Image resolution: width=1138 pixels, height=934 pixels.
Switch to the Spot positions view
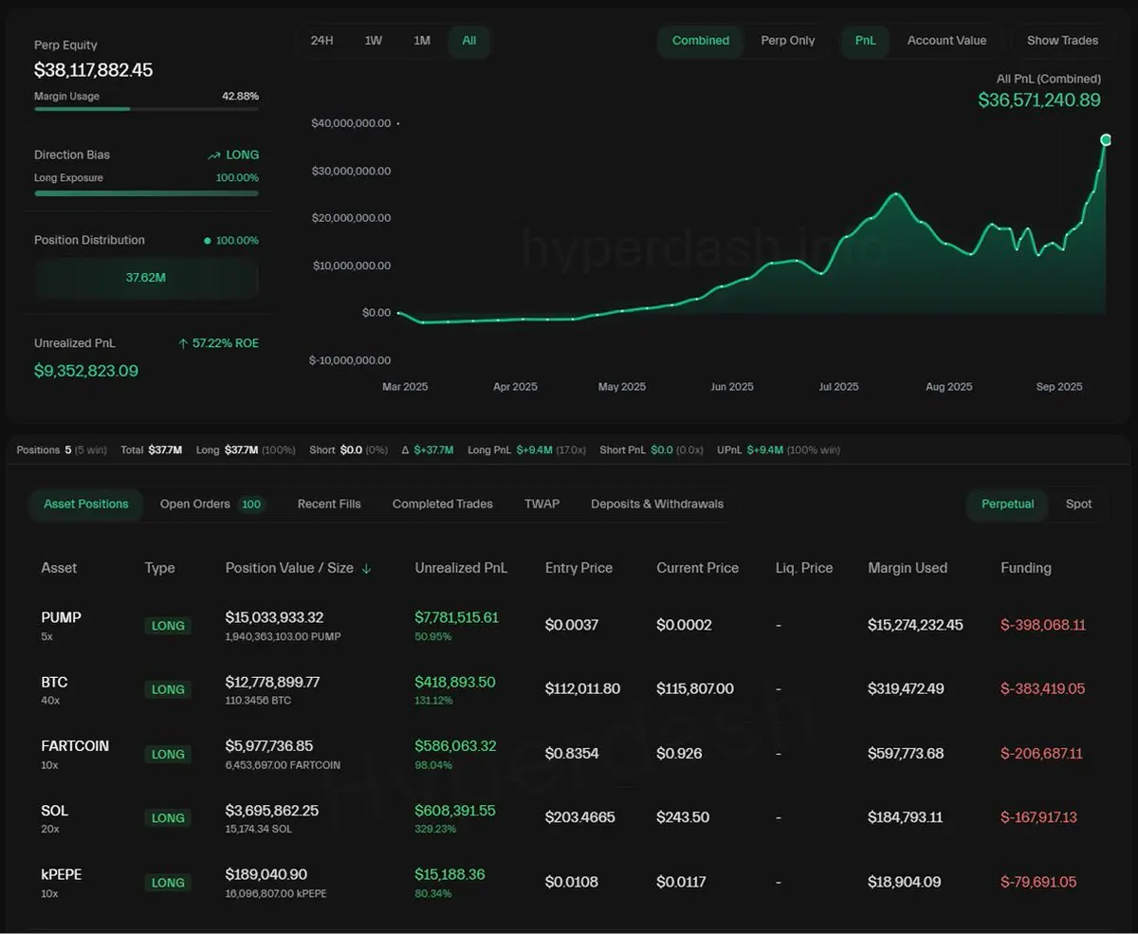(x=1078, y=504)
